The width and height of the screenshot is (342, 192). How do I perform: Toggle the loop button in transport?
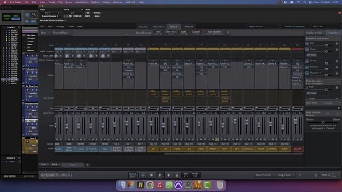click(x=143, y=175)
